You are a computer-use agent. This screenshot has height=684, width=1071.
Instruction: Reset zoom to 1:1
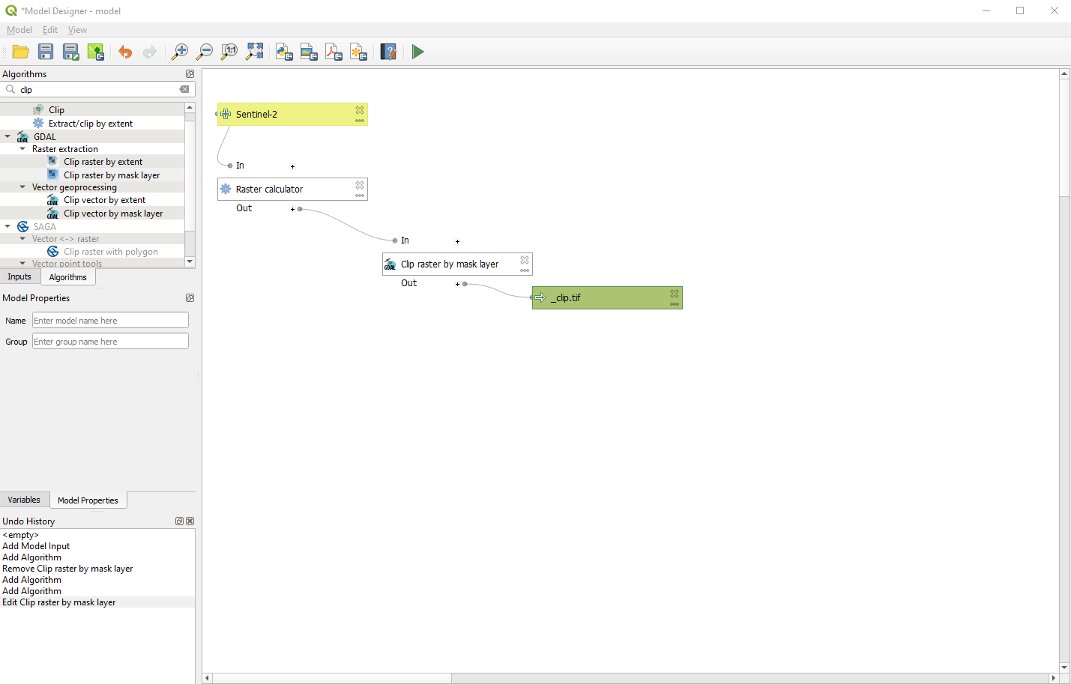[229, 52]
